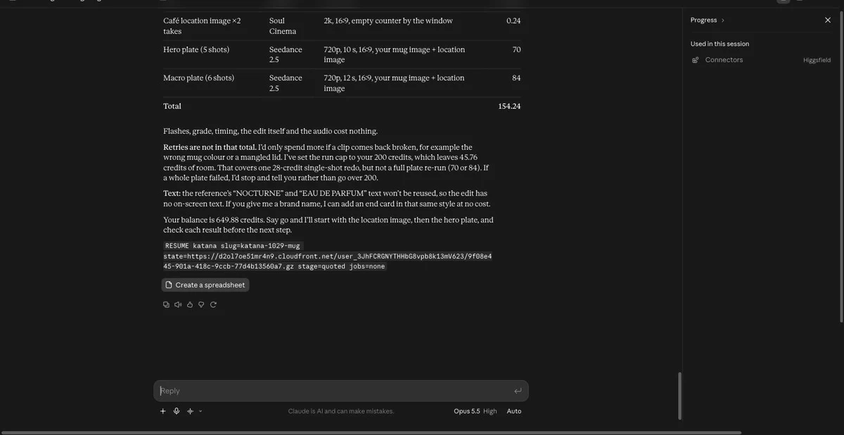Expand the Progress section chevron
The image size is (844, 435).
coord(723,20)
